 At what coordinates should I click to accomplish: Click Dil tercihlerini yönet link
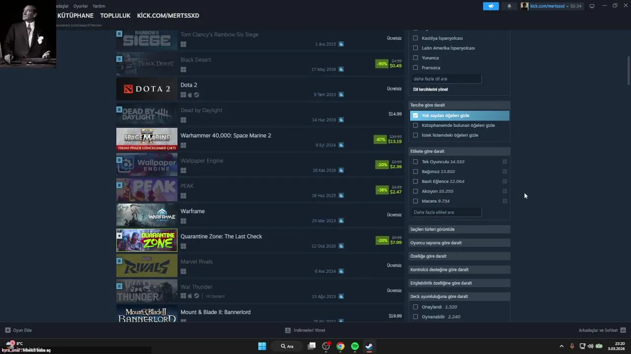tap(430, 89)
